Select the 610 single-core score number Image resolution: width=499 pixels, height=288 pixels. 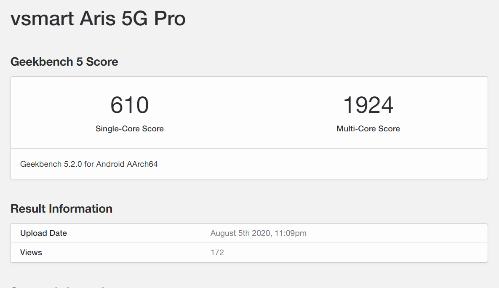[130, 105]
